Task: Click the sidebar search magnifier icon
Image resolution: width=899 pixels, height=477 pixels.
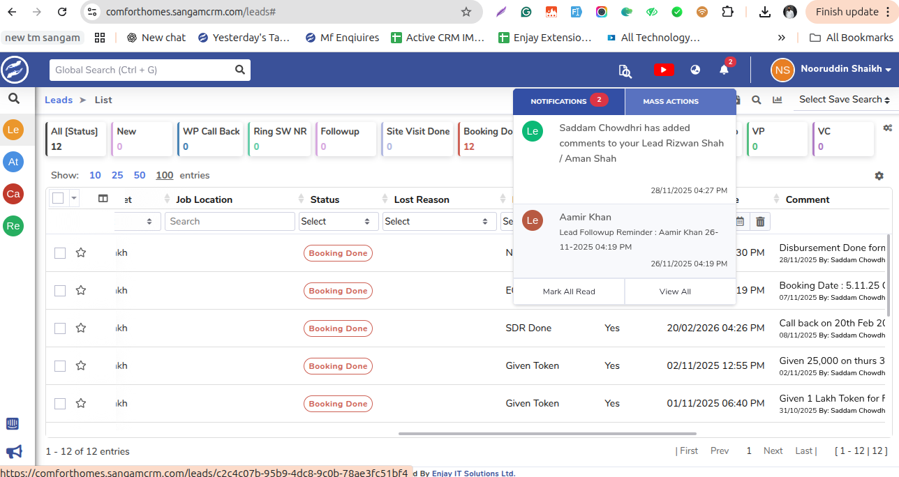Action: point(13,99)
